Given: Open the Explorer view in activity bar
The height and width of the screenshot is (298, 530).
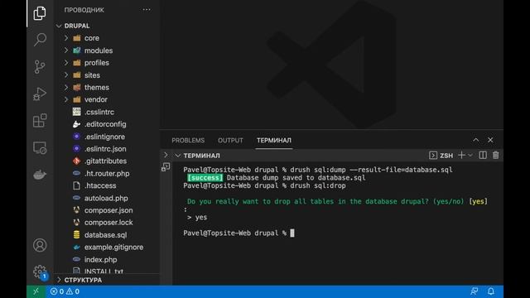Looking at the screenshot, I should click(40, 13).
